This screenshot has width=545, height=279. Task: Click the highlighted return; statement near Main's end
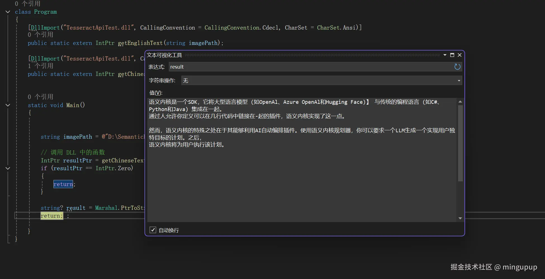coord(51,216)
